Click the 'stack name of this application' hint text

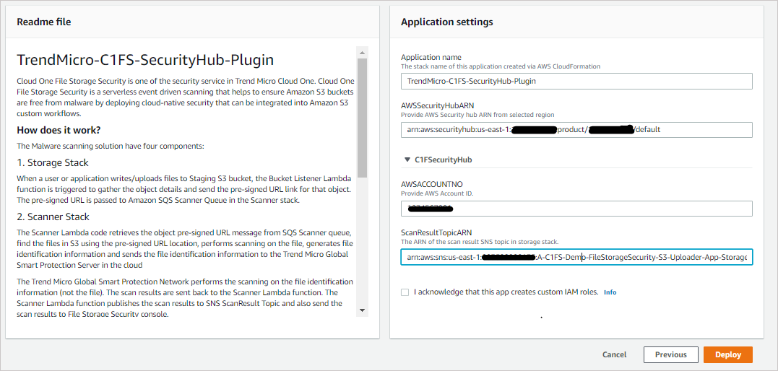[501, 66]
